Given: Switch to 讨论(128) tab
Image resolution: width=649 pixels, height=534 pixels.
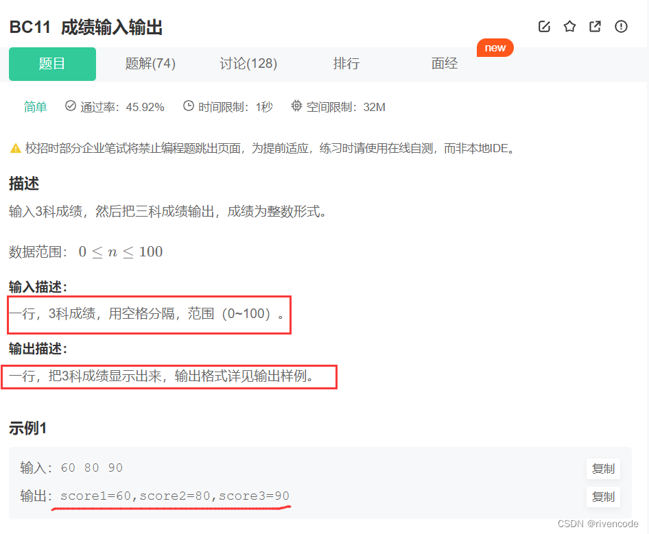Looking at the screenshot, I should pos(248,64).
